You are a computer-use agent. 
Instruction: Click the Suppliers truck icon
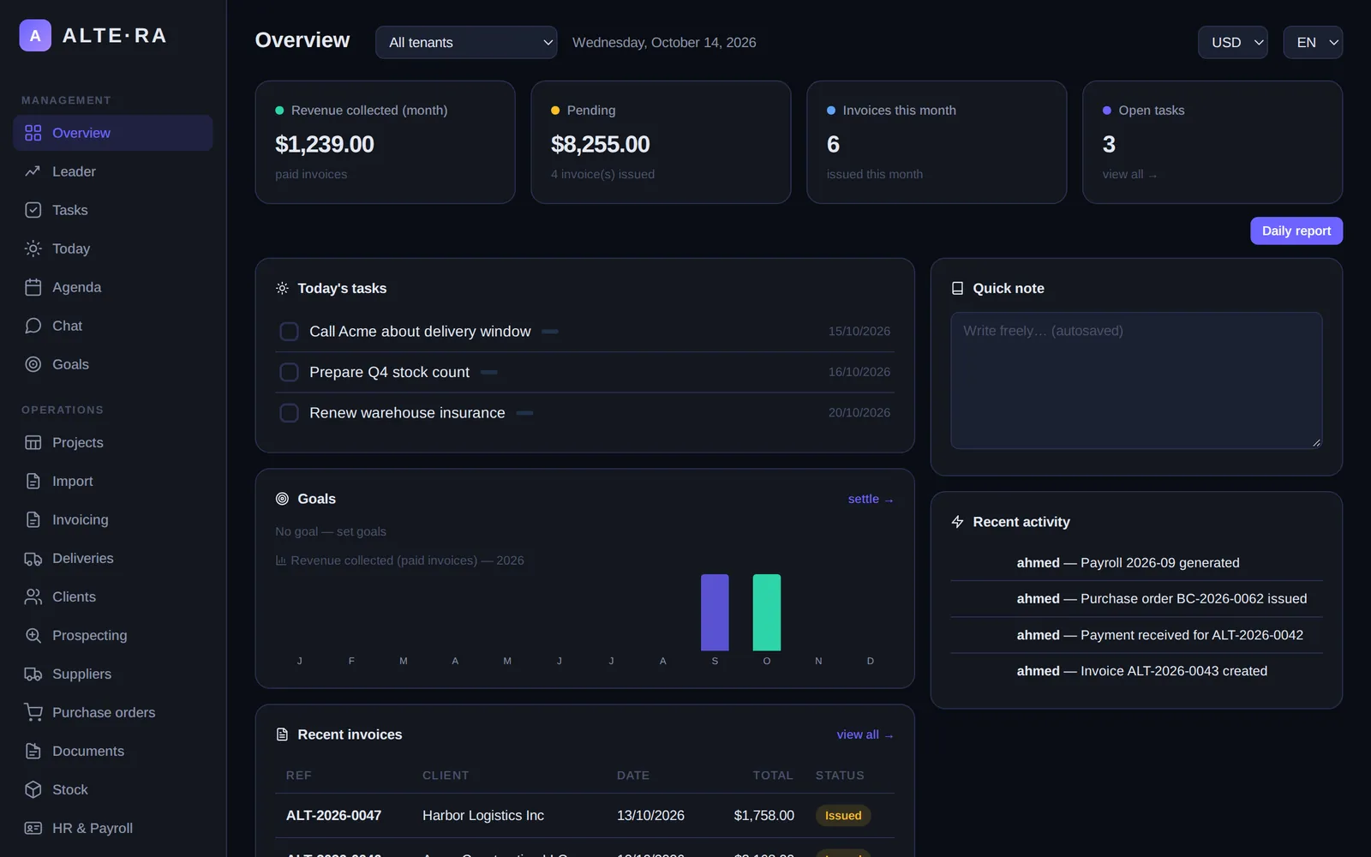[33, 674]
